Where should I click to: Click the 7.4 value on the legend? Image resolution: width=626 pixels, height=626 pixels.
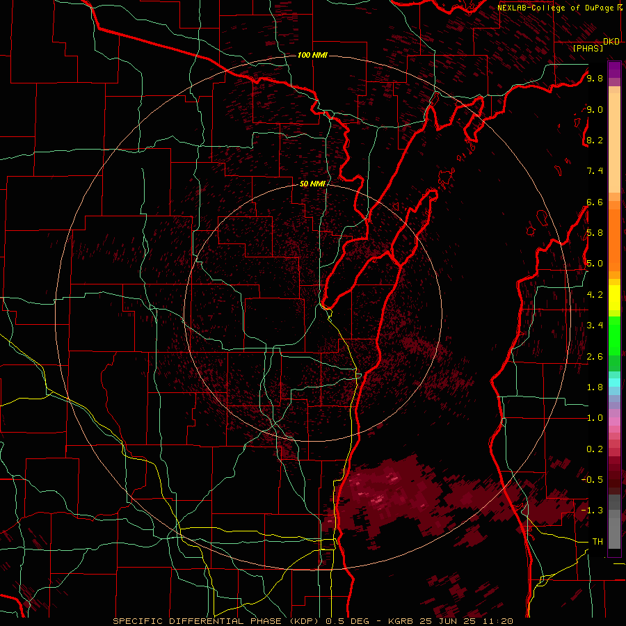595,171
